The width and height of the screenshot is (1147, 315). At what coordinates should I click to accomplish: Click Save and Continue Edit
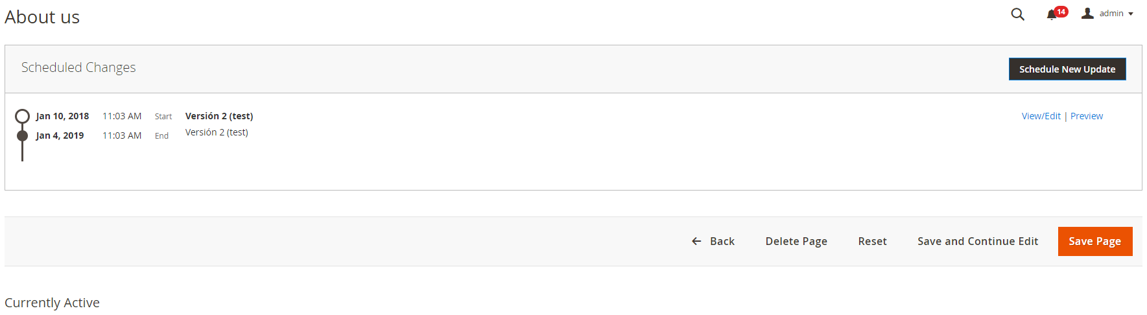[978, 241]
